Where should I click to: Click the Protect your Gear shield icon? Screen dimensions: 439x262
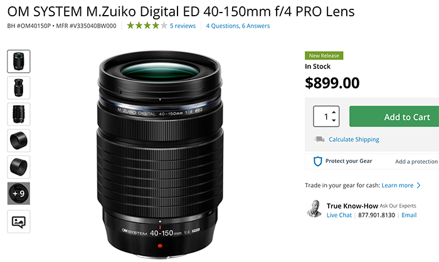pos(317,161)
